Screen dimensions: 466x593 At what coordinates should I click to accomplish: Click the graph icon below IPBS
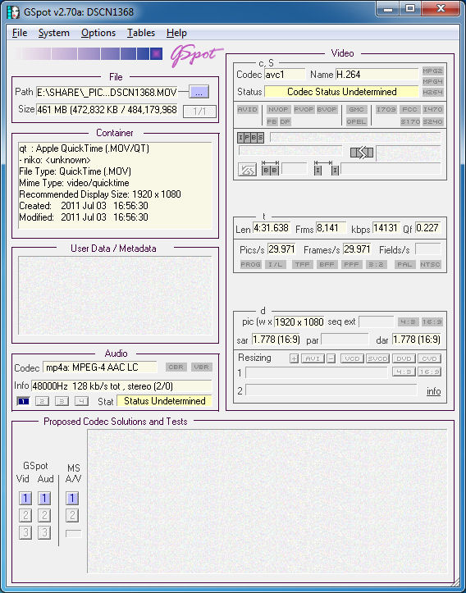[247, 170]
